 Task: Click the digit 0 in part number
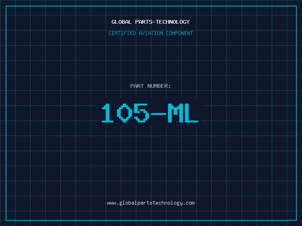[x=125, y=113]
